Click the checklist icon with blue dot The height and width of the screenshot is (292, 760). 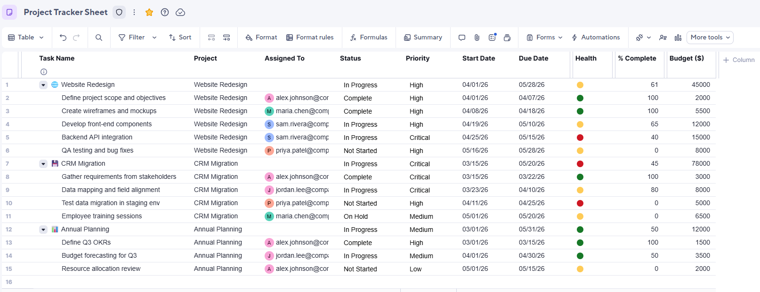tap(492, 38)
